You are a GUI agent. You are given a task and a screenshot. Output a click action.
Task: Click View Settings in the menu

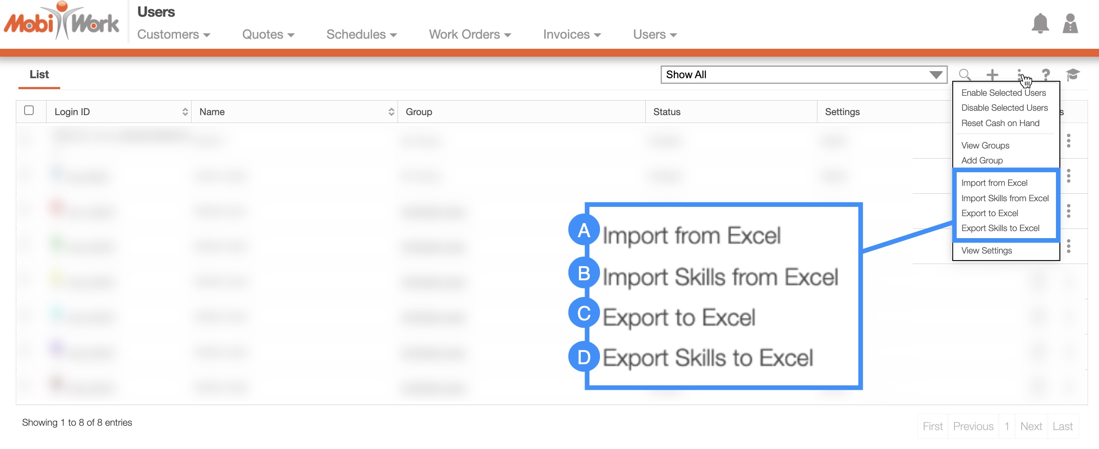click(987, 250)
